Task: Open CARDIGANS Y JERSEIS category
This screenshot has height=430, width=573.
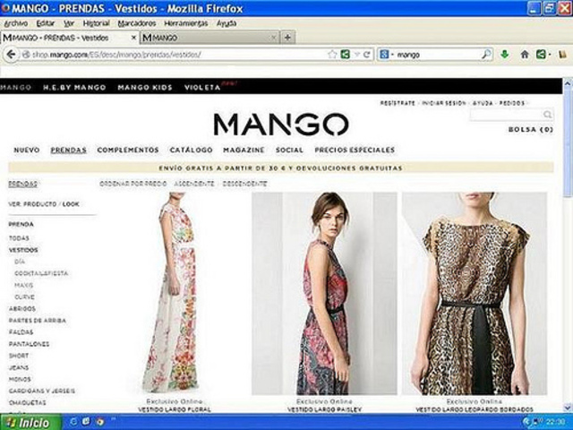Action: click(x=42, y=391)
